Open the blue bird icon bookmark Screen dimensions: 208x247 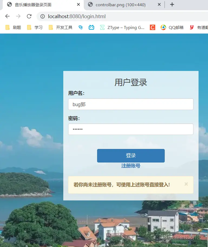(81, 27)
